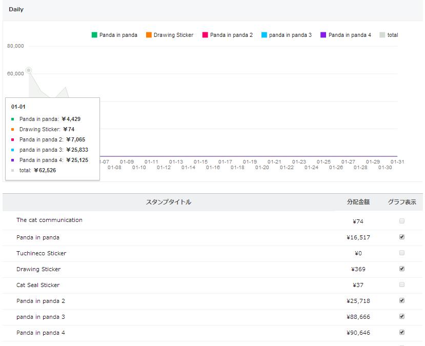The height and width of the screenshot is (346, 425).
Task: Click the スタンプタイトル column header
Action: [169, 202]
